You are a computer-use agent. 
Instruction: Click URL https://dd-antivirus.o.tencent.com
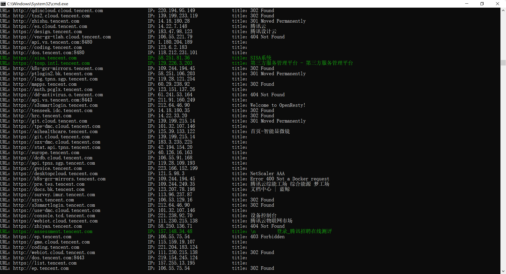[x=58, y=95]
